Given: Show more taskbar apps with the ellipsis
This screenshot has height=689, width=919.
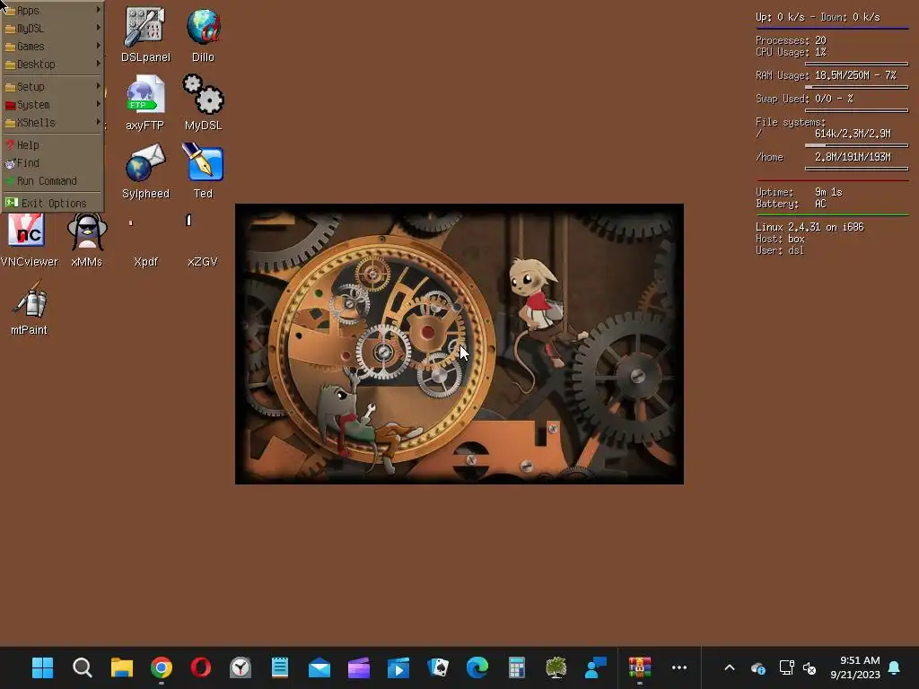Looking at the screenshot, I should (679, 667).
